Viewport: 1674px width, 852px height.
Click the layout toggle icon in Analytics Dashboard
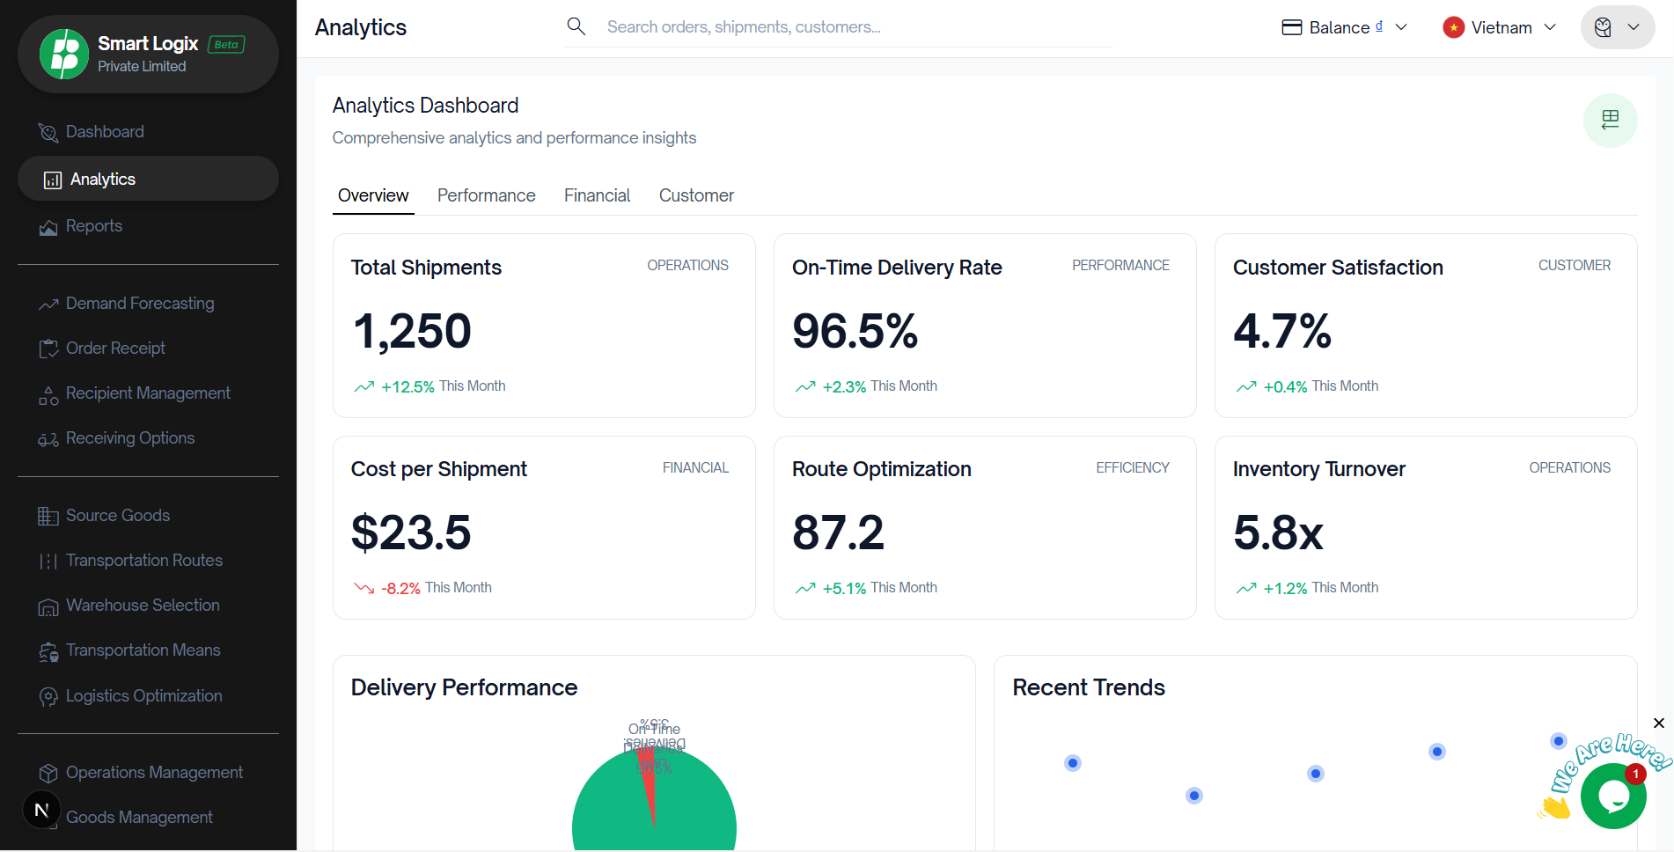[x=1610, y=121]
